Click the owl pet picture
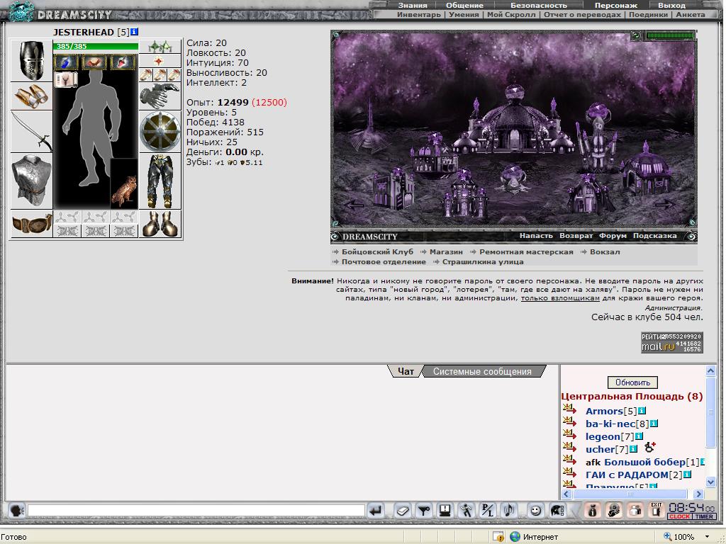The height and width of the screenshot is (544, 726). pyautogui.click(x=124, y=183)
